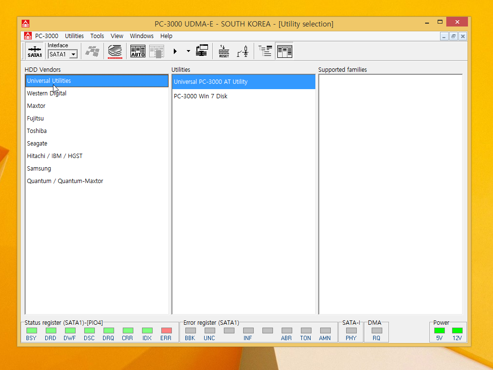
Task: Click the DRD status indicator
Action: [x=51, y=330]
